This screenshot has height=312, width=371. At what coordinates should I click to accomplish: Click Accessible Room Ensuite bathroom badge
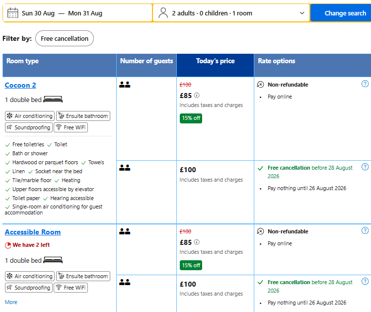[x=83, y=276]
